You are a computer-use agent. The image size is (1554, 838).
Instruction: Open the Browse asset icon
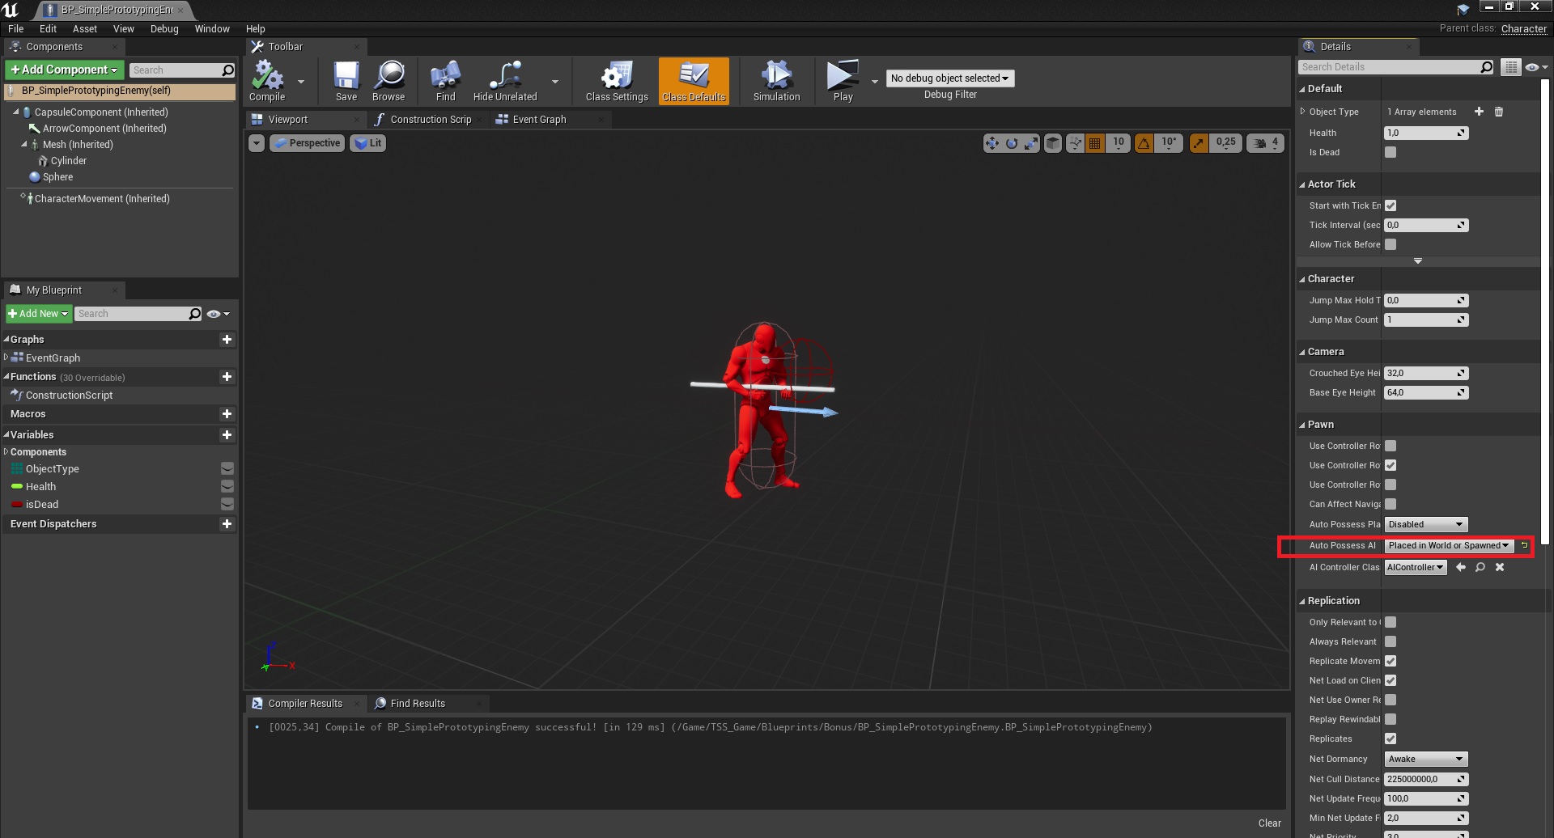[x=389, y=80]
